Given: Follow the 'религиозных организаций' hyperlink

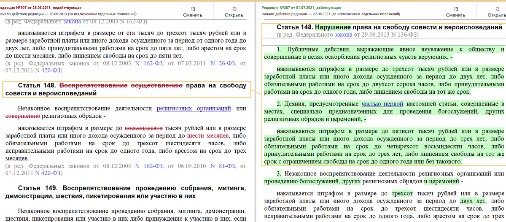Looking at the screenshot, I should point(194,108).
